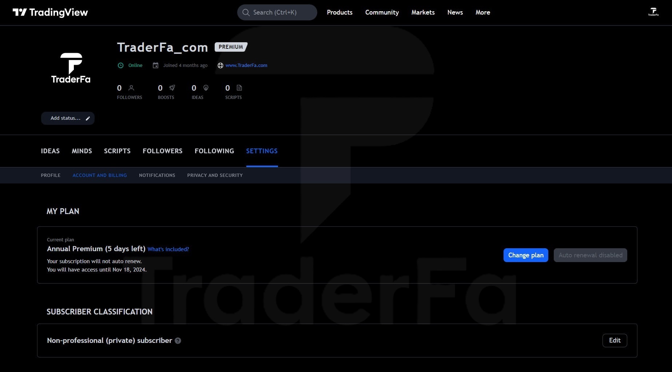Open the Products menu

pyautogui.click(x=339, y=12)
